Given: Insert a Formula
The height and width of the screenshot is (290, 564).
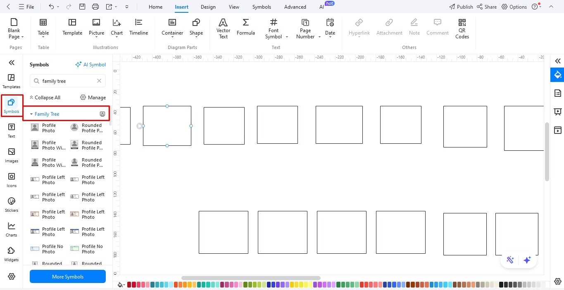Looking at the screenshot, I should 245,27.
